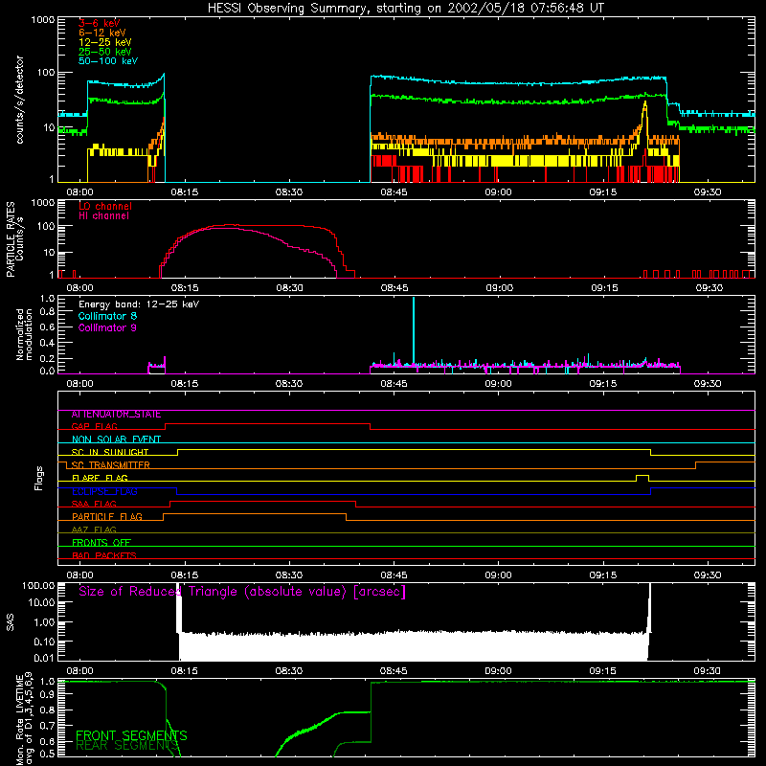Select the 12-25 keV legend label

(105, 42)
